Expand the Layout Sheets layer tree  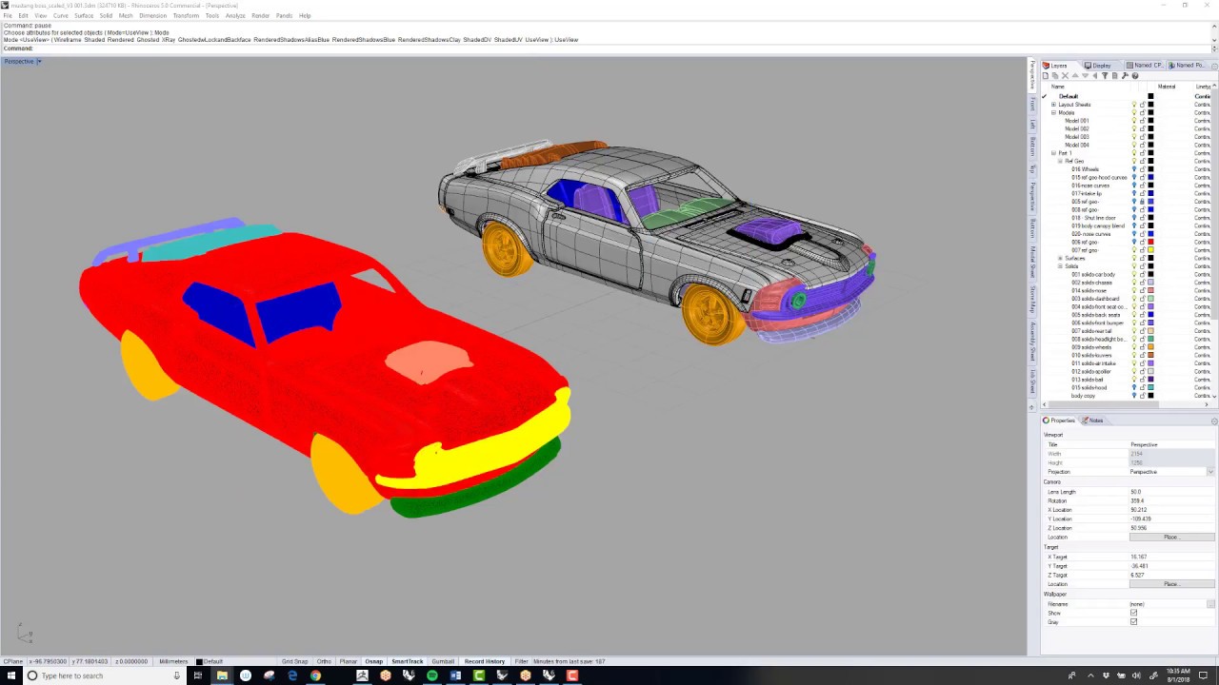tap(1053, 105)
